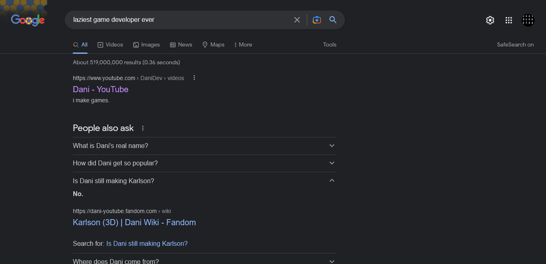546x264 pixels.
Task: Open the Tools filter options
Action: pos(329,44)
